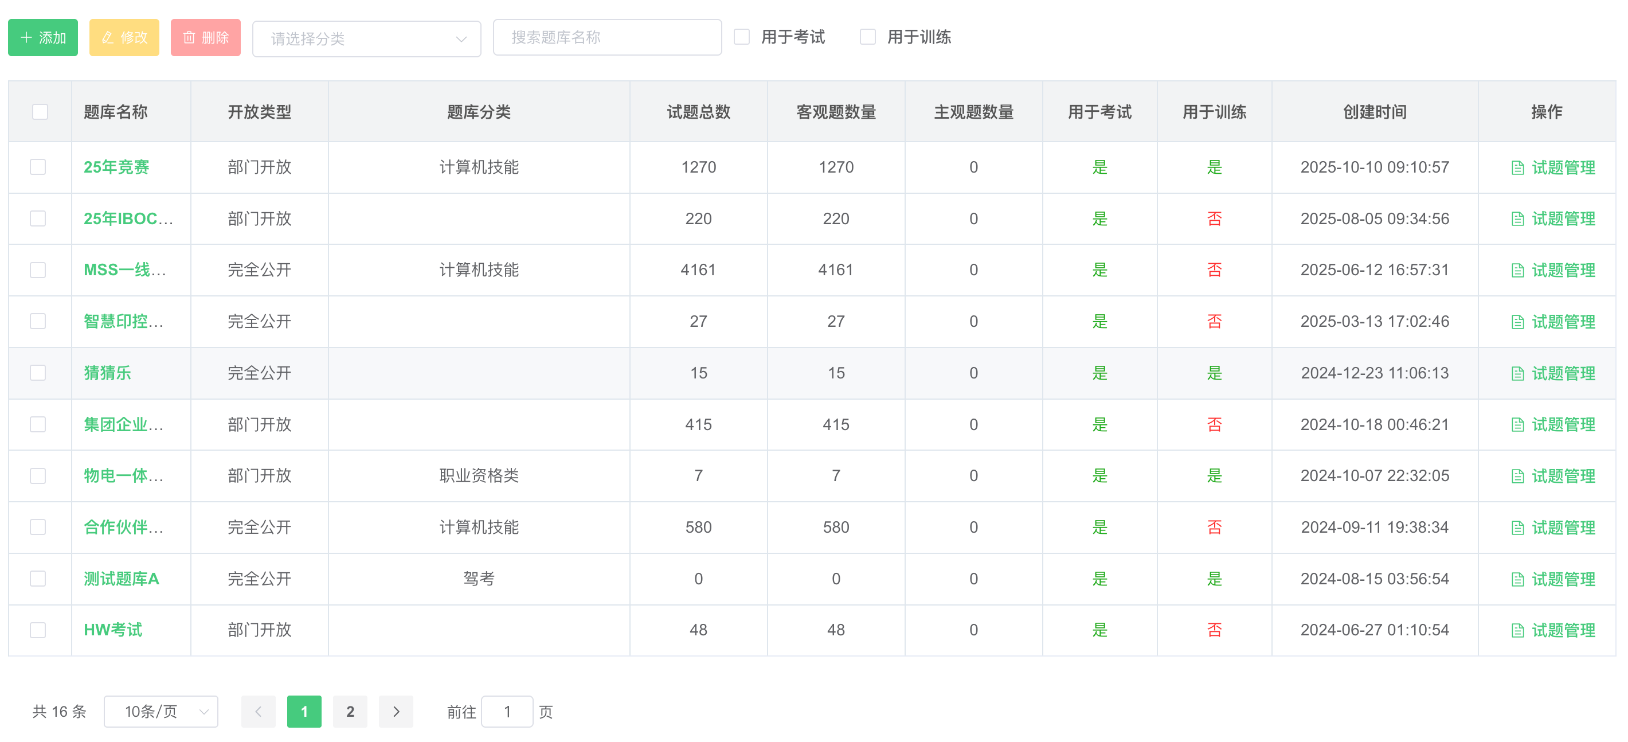
Task: Open the 10条/页 page size dropdown
Action: coord(161,712)
